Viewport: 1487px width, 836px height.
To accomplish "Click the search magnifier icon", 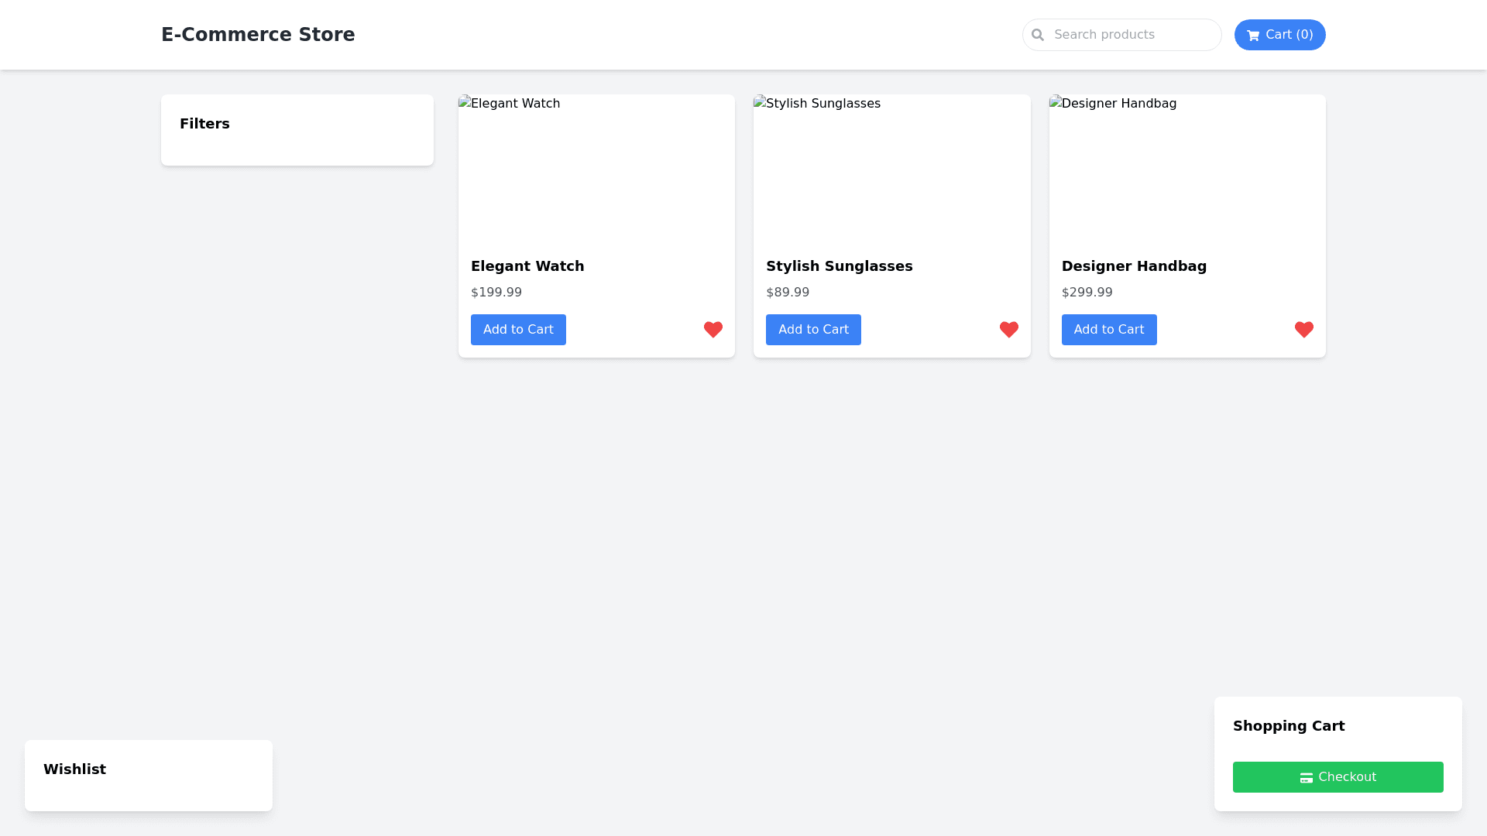I will (1038, 35).
